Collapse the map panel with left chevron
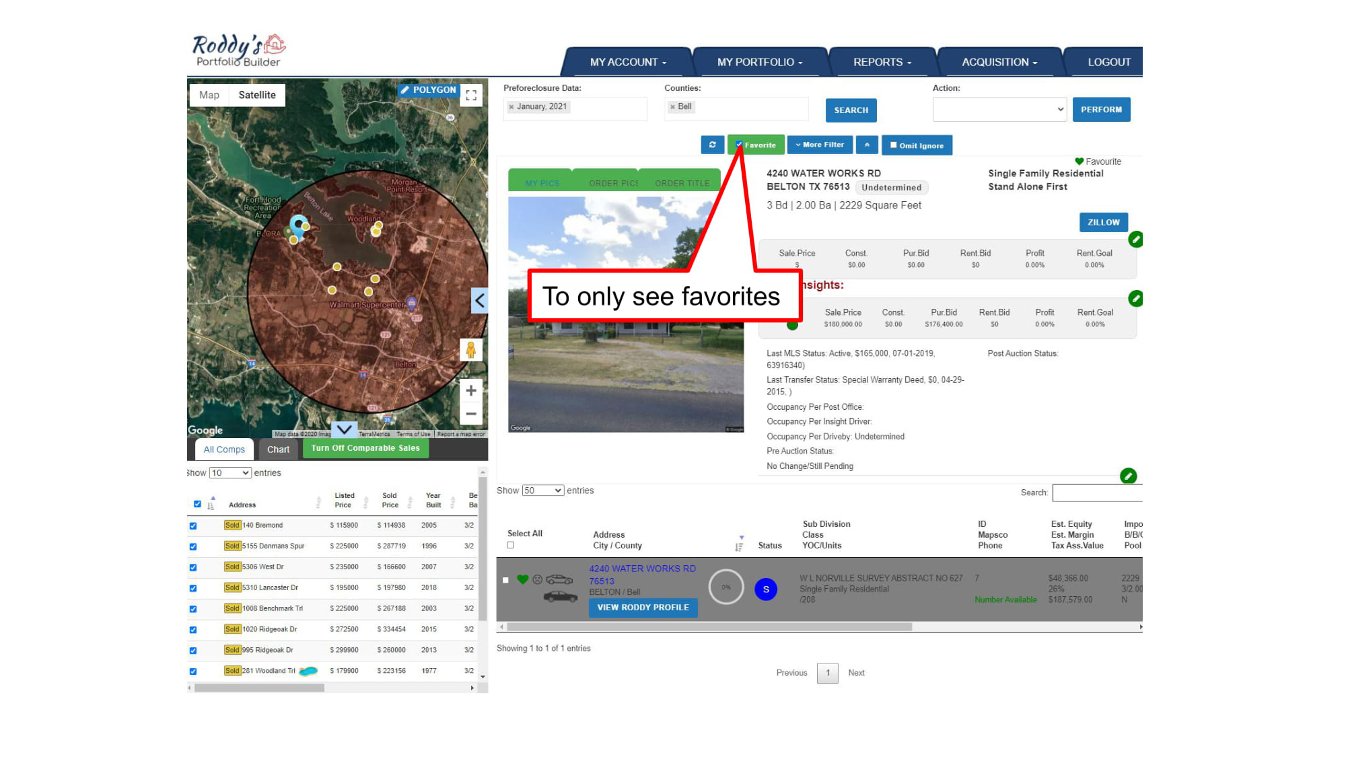1346x757 pixels. [x=479, y=301]
